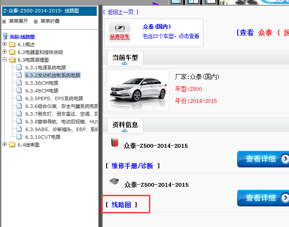Open 6.3.5PEPS、EPS系统电路 page
The width and height of the screenshot is (289, 227).
54,99
